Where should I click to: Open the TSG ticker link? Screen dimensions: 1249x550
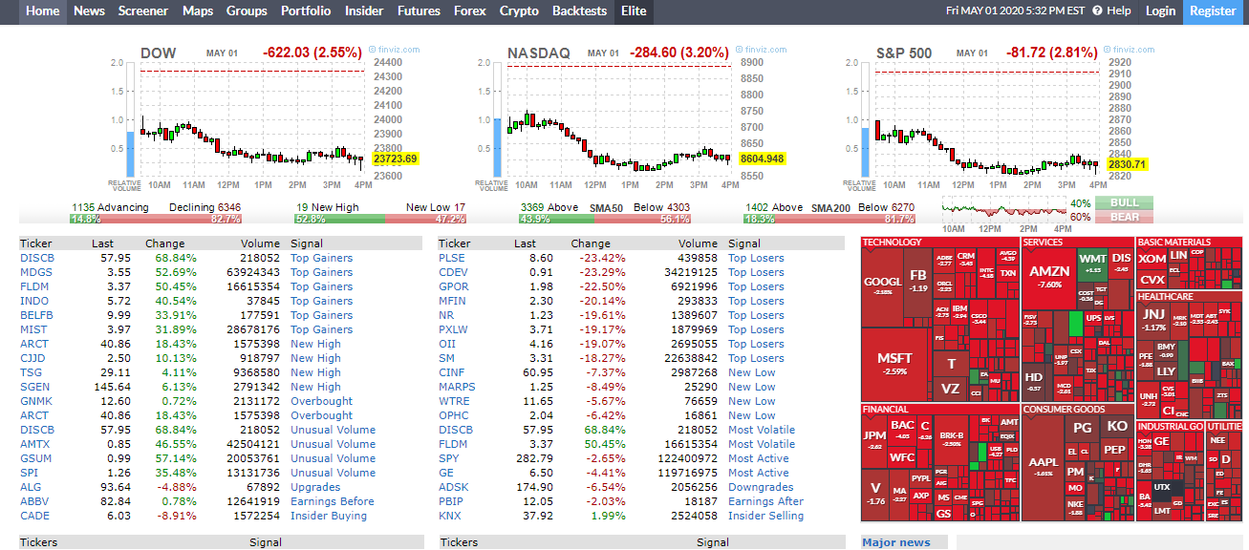[x=32, y=372]
